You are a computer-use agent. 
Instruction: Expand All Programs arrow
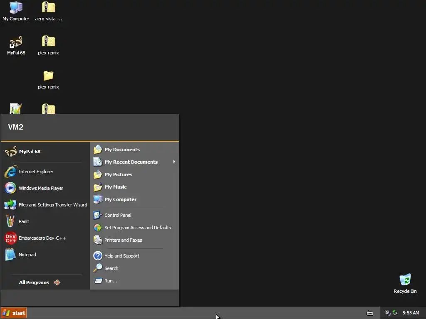(x=57, y=282)
